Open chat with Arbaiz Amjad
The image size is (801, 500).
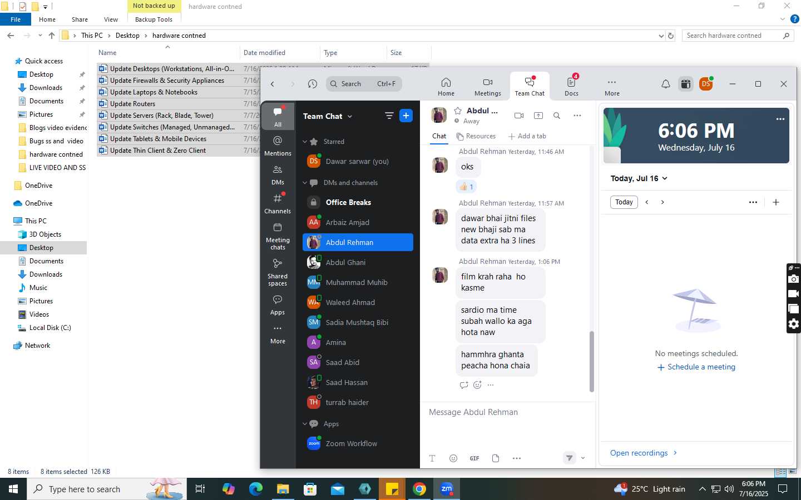(x=358, y=223)
